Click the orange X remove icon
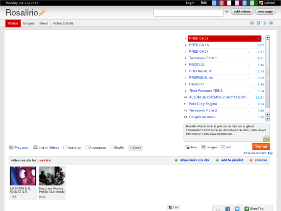 [x=251, y=160]
